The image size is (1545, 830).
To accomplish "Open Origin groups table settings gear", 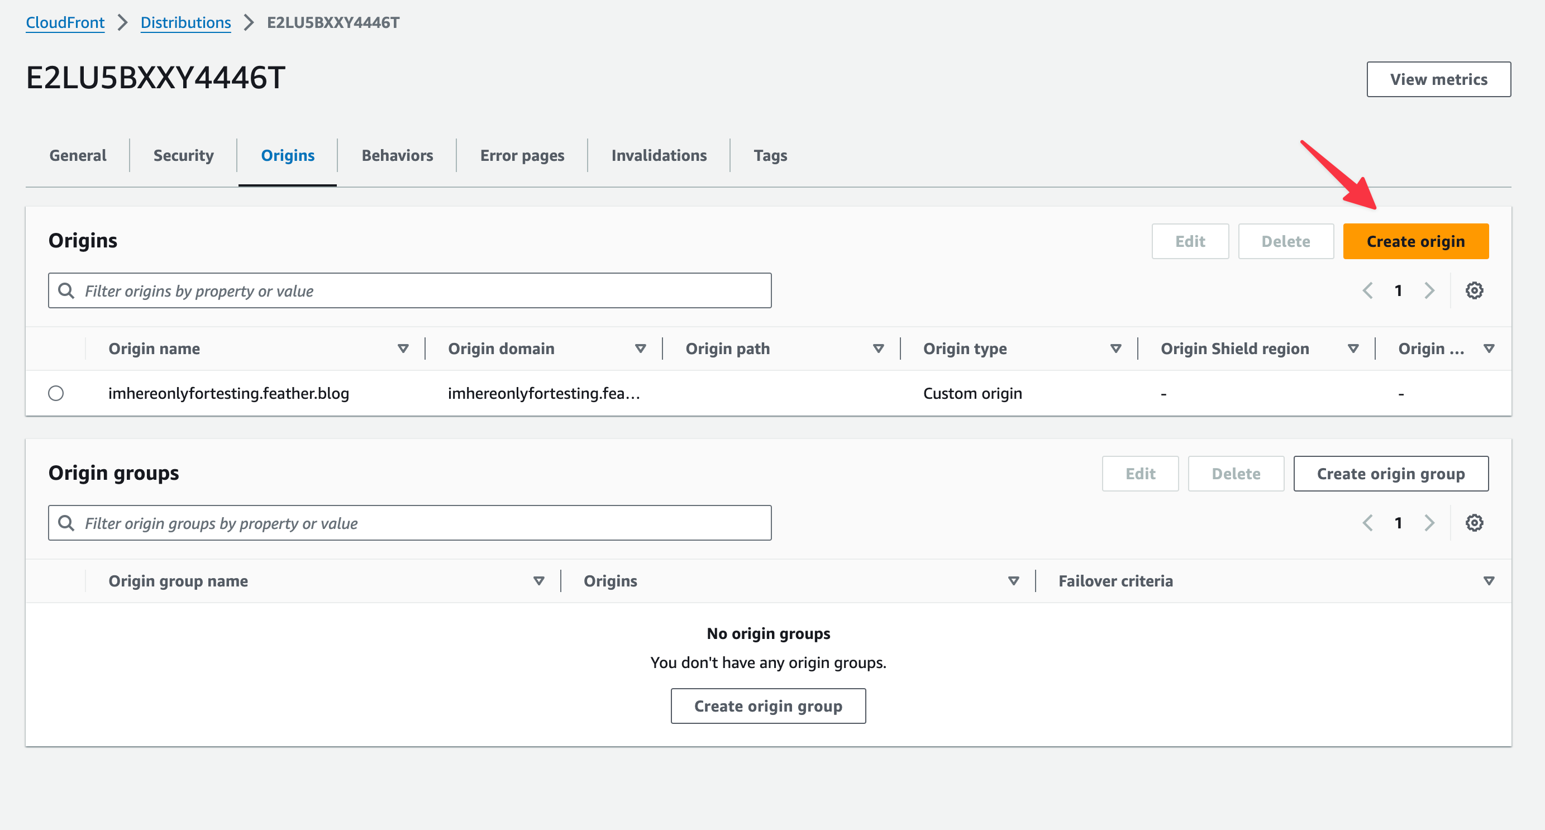I will pyautogui.click(x=1474, y=523).
